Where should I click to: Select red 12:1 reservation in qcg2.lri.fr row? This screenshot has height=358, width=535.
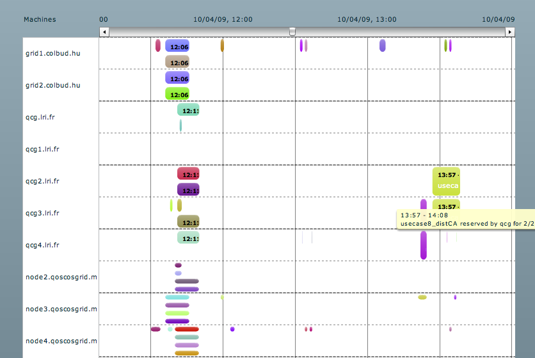click(188, 174)
